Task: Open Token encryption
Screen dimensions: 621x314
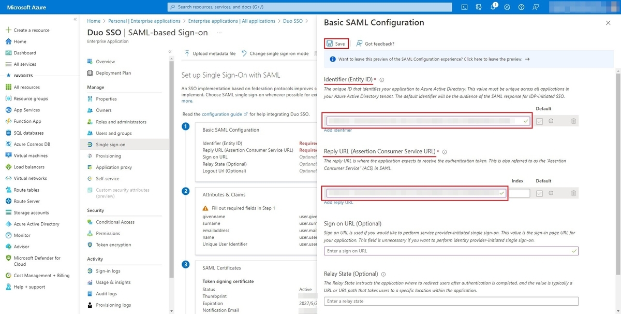Action: coord(113,245)
